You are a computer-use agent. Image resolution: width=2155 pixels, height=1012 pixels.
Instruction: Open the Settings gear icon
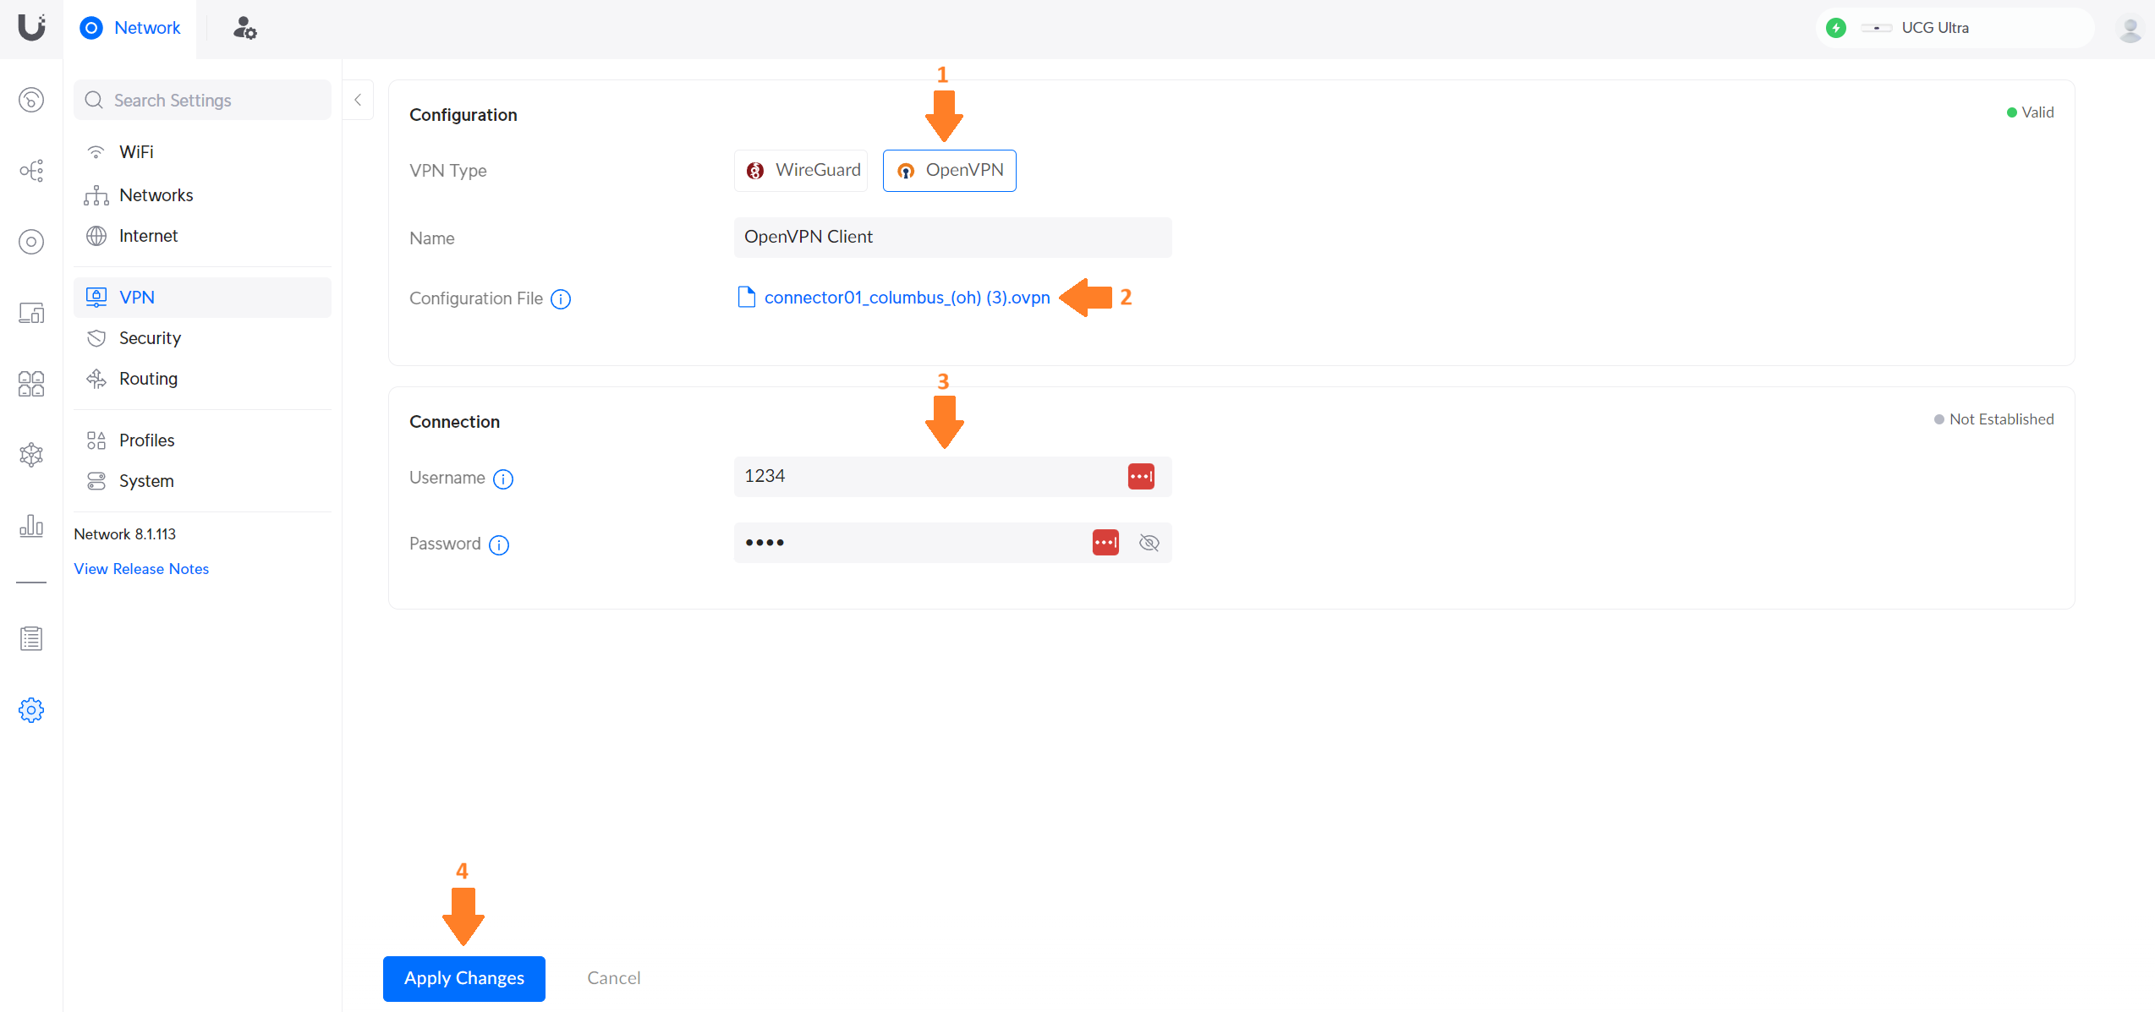tap(31, 710)
